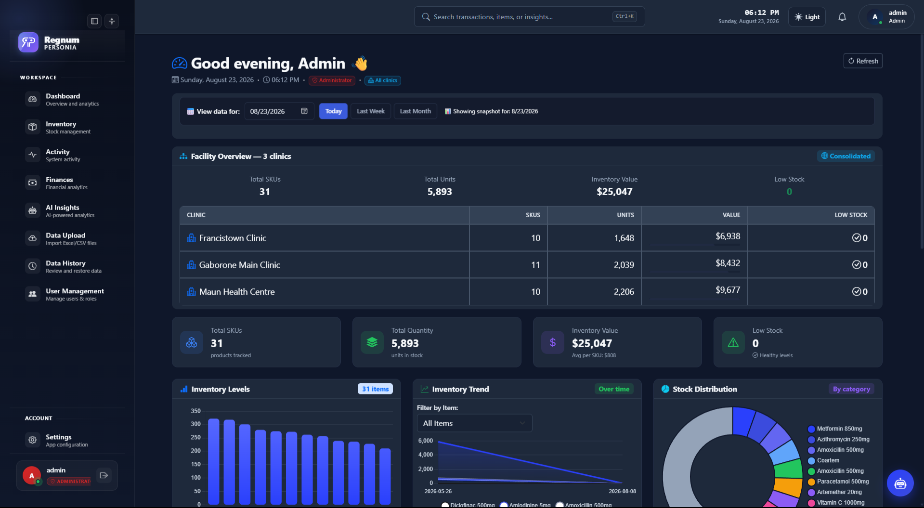The image size is (924, 508).
Task: Collapse sidebar with the panel toggle icon
Action: pos(94,21)
